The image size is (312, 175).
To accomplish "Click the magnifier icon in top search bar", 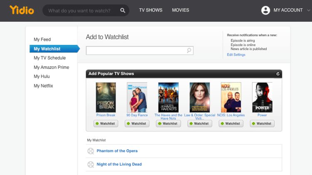I will 123,10.
